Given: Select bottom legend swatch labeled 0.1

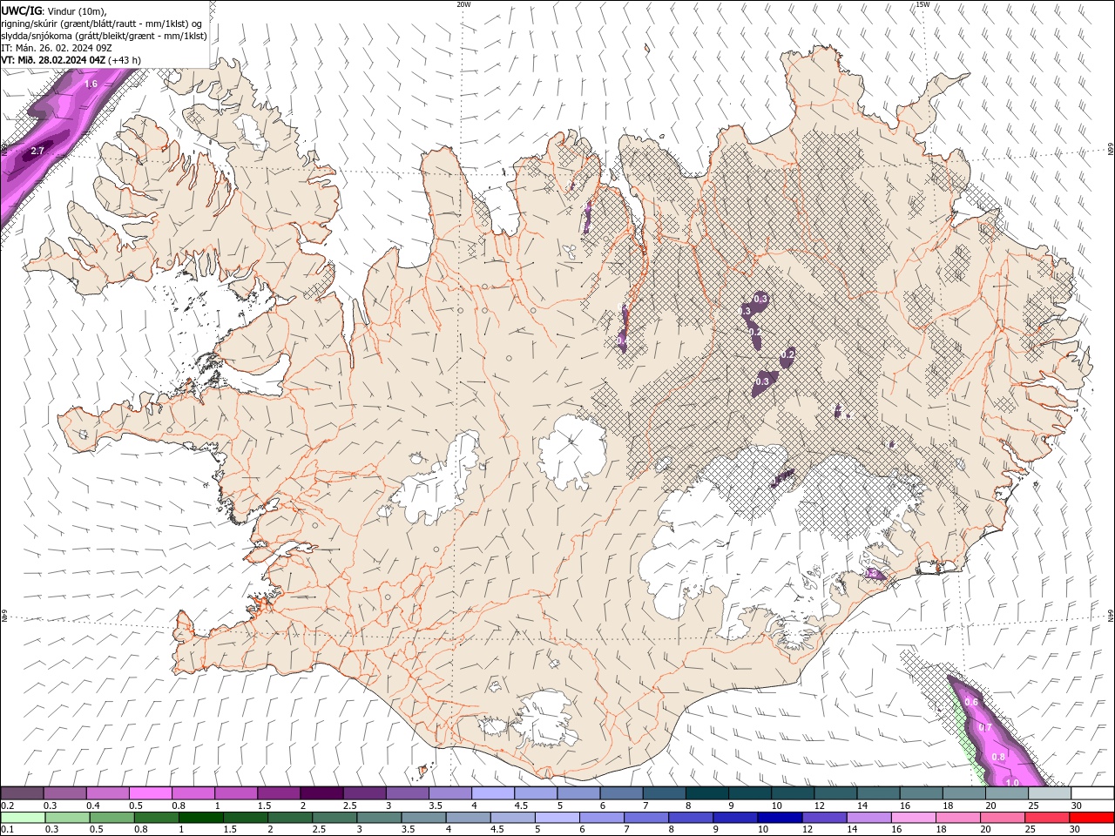Looking at the screenshot, I should (x=23, y=818).
